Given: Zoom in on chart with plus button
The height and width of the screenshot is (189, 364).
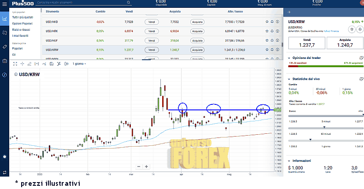Looking at the screenshot, I should tap(147, 166).
